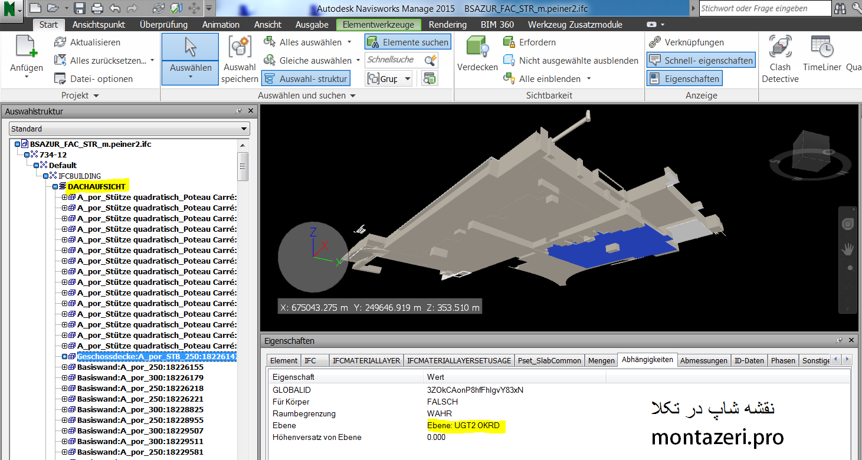Open the Standard dropdown in Auswahlstruktur
The width and height of the screenshot is (862, 460).
pos(129,129)
